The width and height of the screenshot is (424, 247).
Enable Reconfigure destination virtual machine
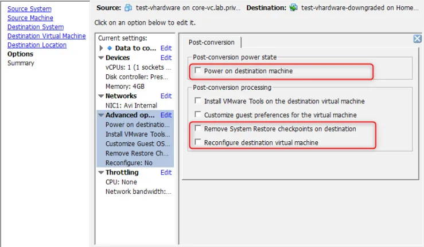tap(198, 142)
